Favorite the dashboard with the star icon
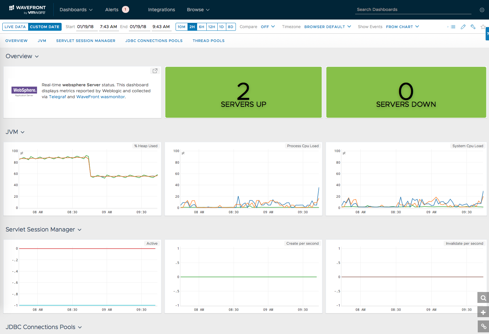The image size is (489, 334). click(x=483, y=27)
